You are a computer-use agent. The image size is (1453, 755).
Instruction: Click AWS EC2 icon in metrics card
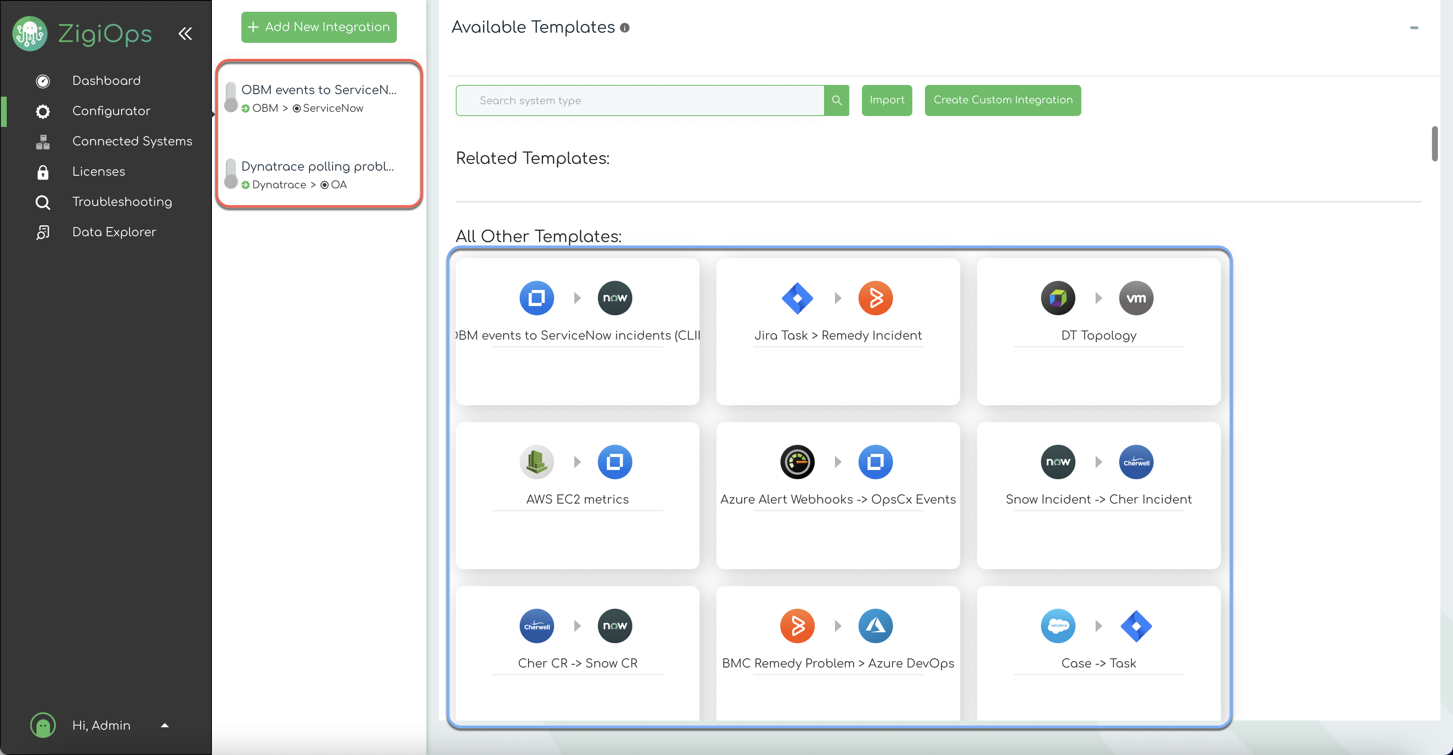coord(537,462)
